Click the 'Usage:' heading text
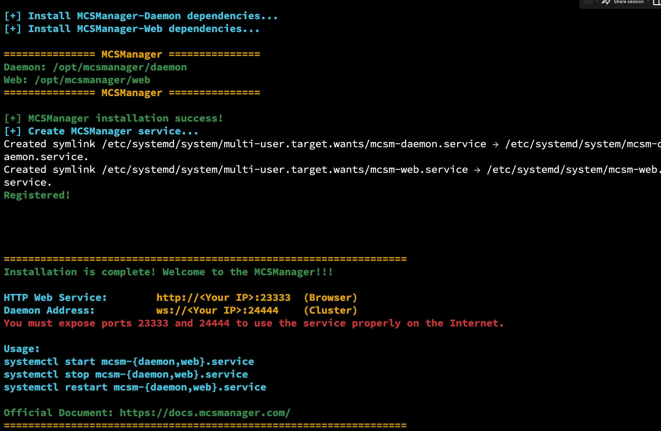This screenshot has height=431, width=661. tap(21, 349)
